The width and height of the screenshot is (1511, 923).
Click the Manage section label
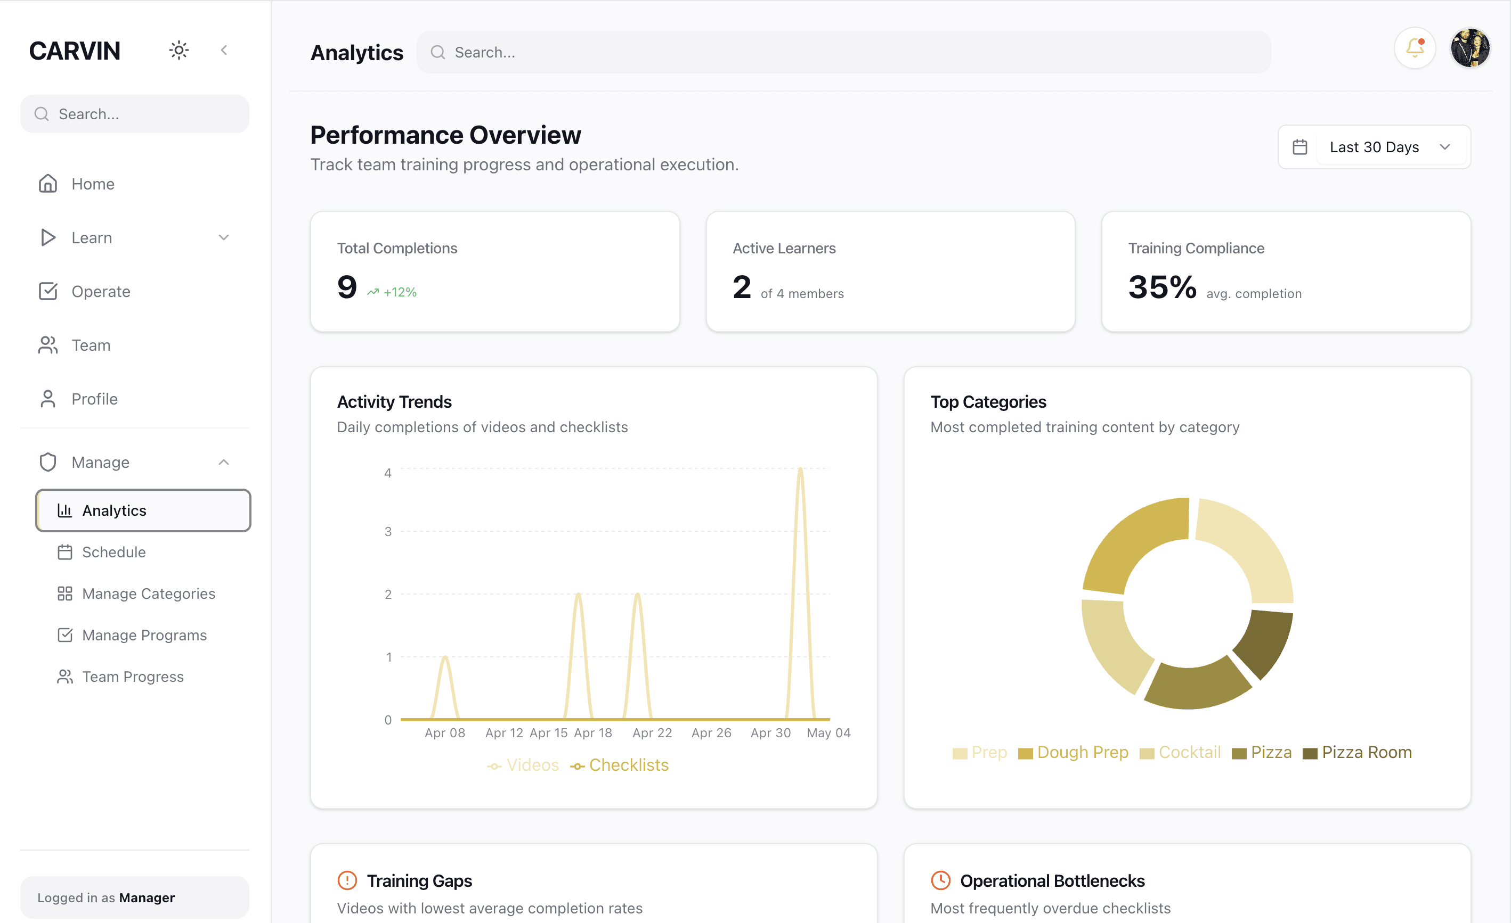tap(101, 463)
